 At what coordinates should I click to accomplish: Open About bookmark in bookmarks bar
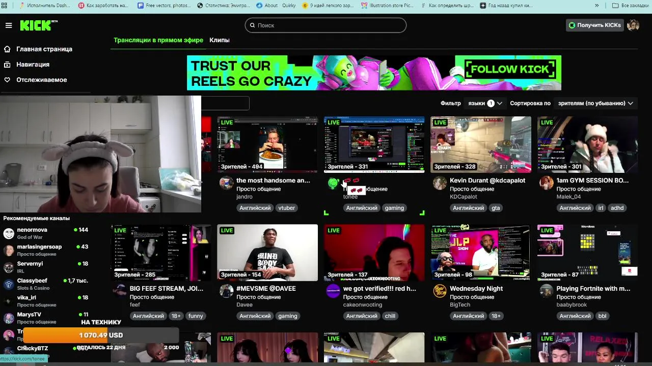pyautogui.click(x=267, y=6)
